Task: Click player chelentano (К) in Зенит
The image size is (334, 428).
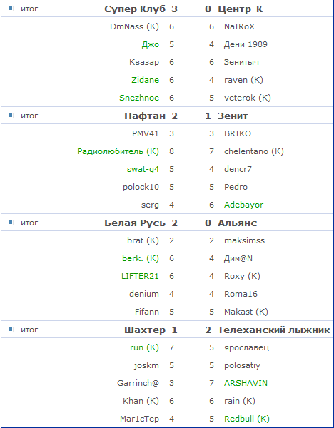Action: point(253,151)
